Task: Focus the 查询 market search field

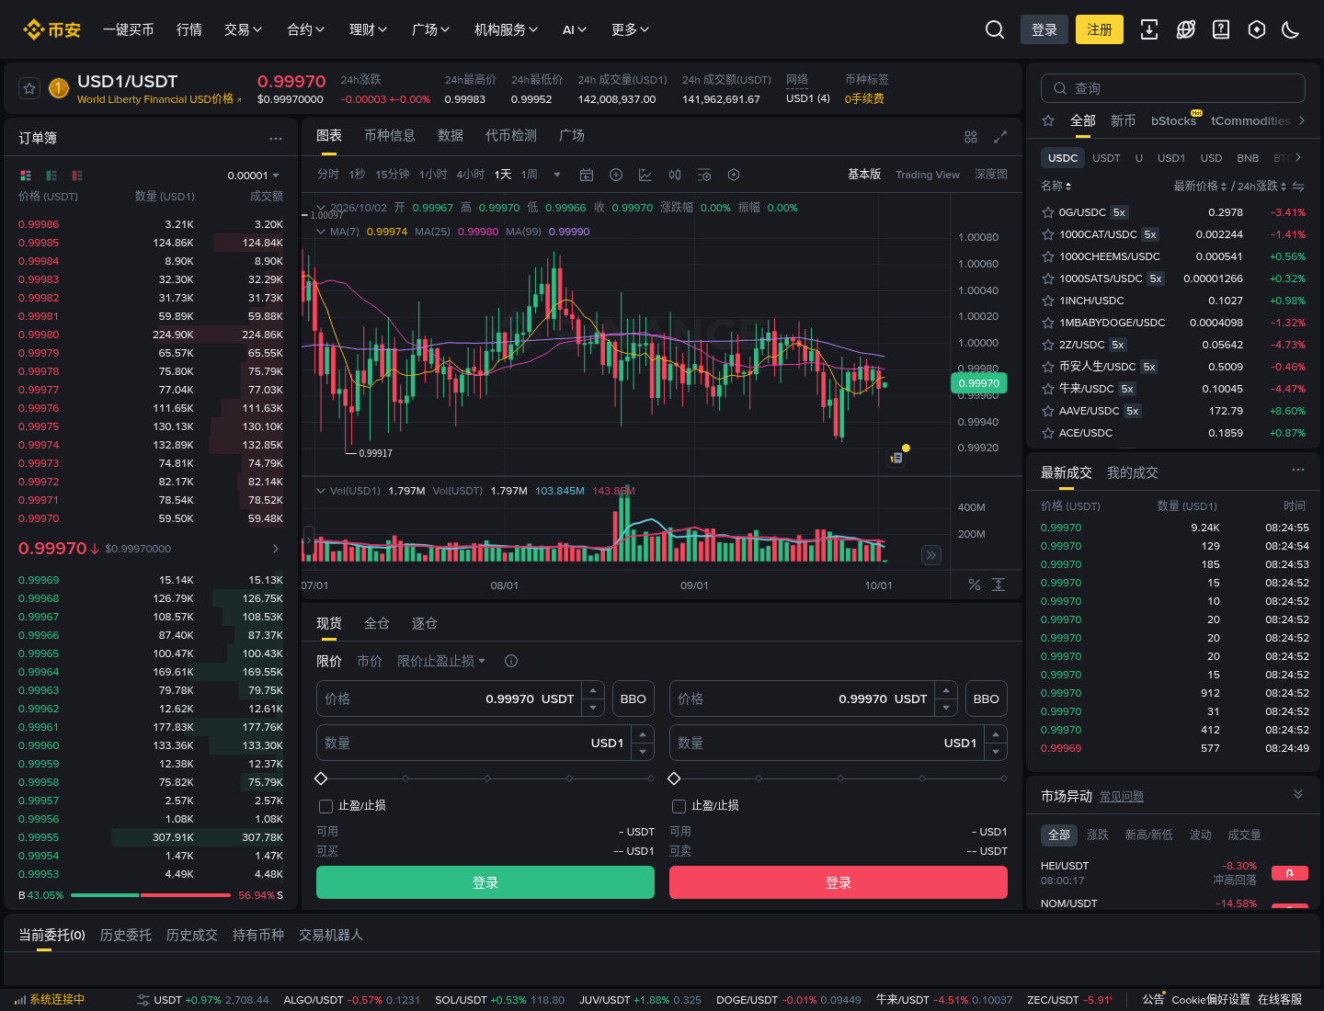Action: click(x=1173, y=88)
